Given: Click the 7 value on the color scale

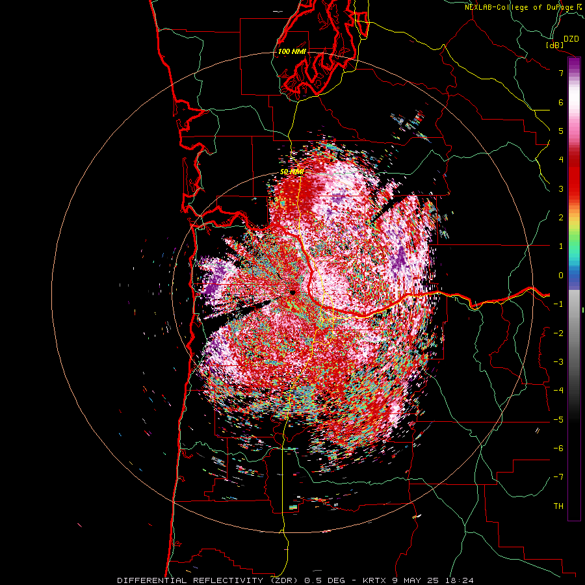Looking at the screenshot, I should click(x=561, y=73).
